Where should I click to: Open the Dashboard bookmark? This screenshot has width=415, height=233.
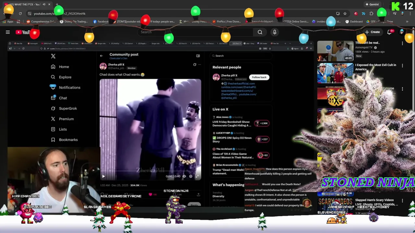(354, 22)
